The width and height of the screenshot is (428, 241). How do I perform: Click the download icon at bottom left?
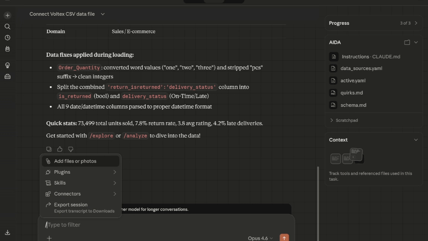pyautogui.click(x=8, y=232)
